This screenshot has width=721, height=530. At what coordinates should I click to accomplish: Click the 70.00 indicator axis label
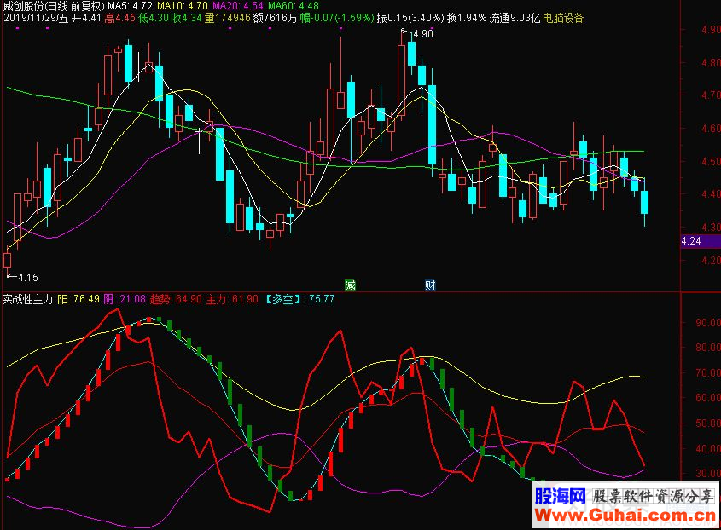click(x=708, y=372)
